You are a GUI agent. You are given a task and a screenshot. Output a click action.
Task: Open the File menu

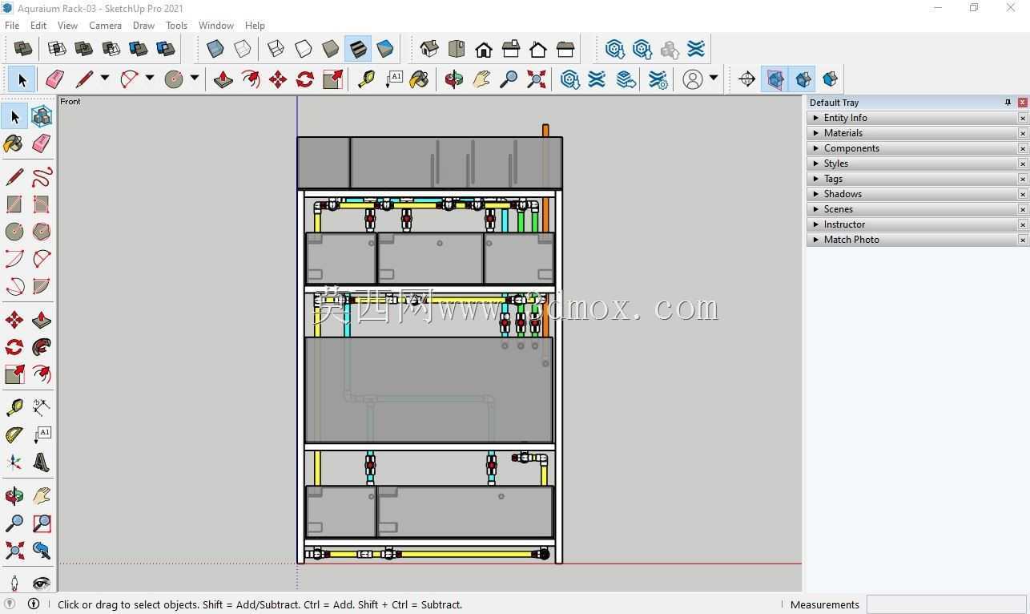coord(12,26)
